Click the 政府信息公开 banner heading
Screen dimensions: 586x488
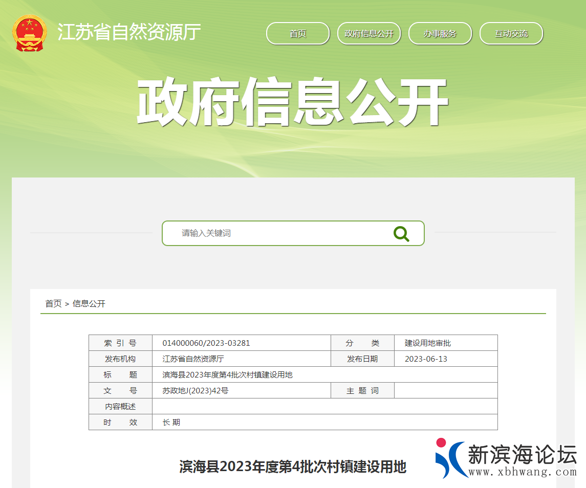pyautogui.click(x=293, y=102)
